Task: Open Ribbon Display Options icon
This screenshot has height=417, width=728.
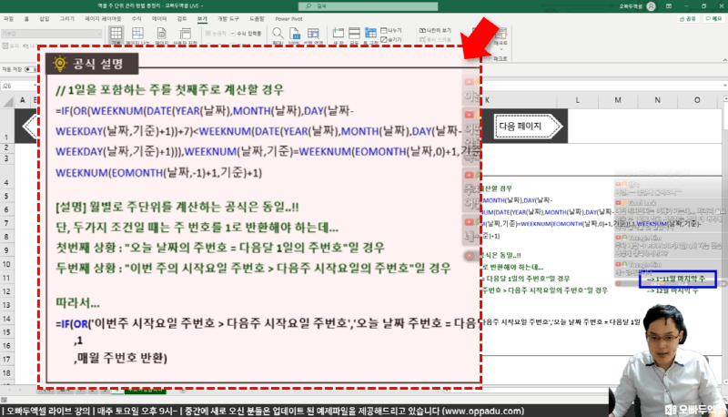Action: point(669,6)
